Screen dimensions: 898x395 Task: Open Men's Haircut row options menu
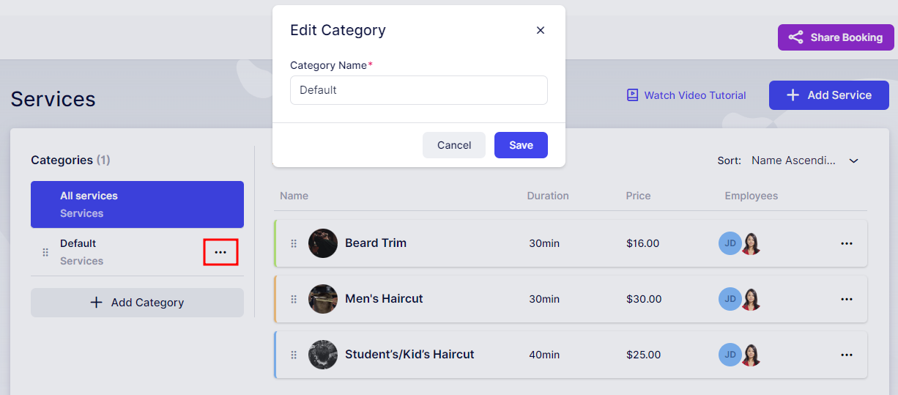[847, 299]
